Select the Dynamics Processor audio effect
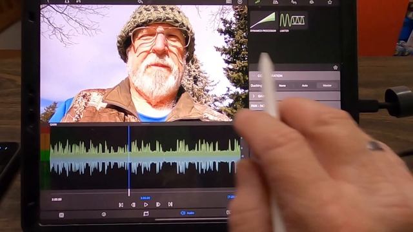Screen dimensions: 413x232 263,22
